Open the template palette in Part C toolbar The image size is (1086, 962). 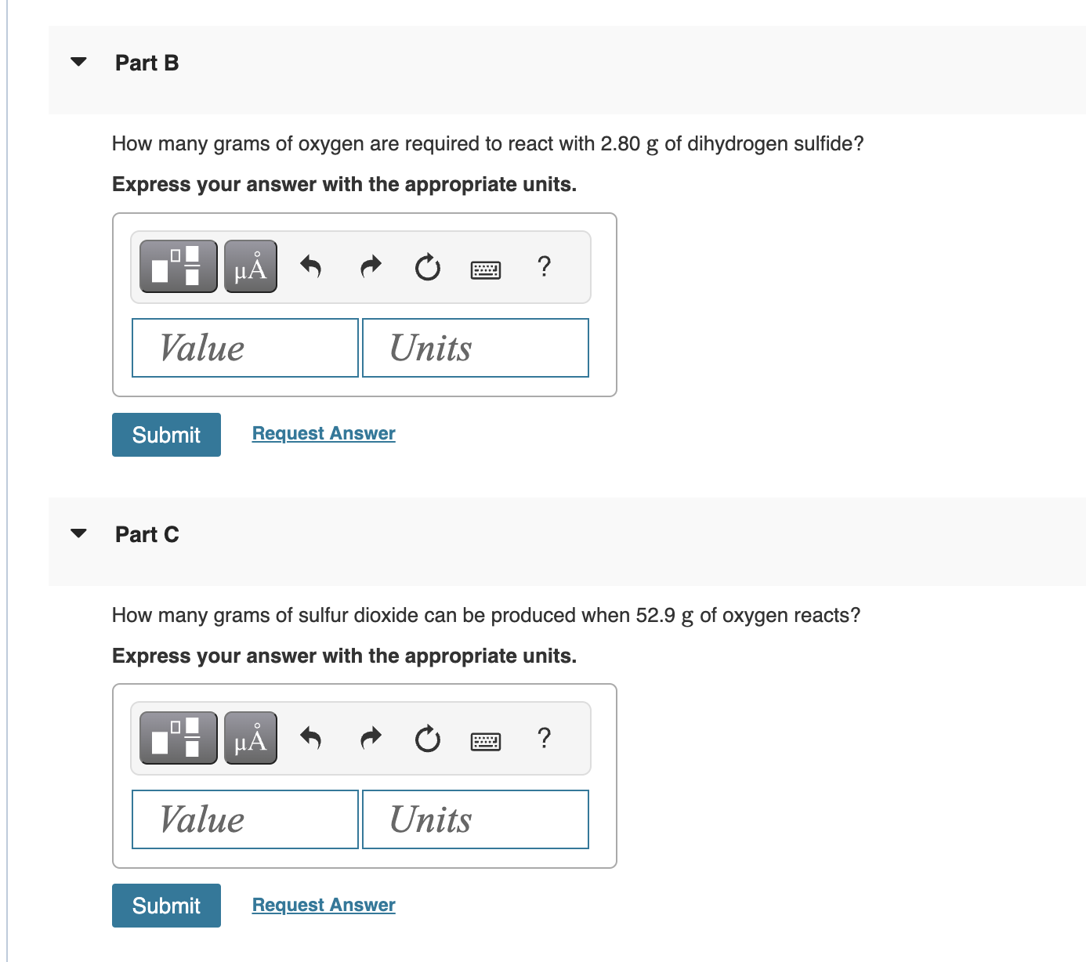178,737
